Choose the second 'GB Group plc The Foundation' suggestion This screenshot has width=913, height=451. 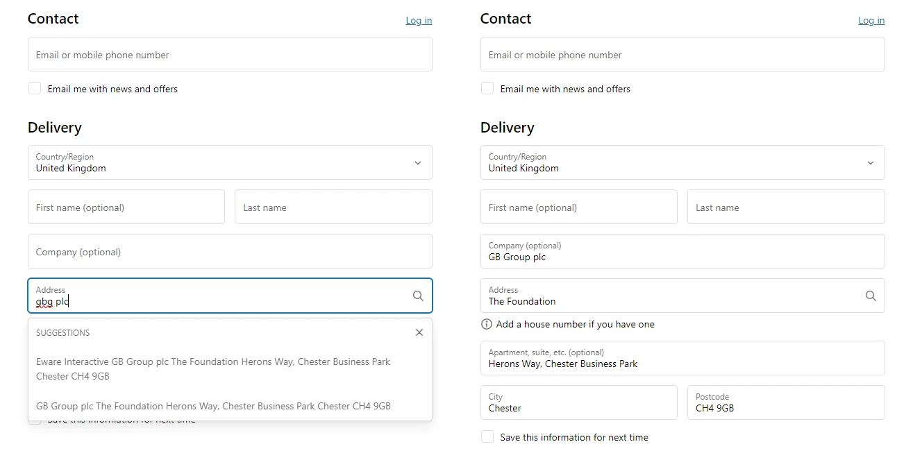(x=213, y=406)
